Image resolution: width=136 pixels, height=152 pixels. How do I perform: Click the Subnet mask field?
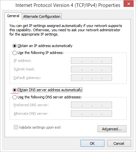(x=91, y=69)
